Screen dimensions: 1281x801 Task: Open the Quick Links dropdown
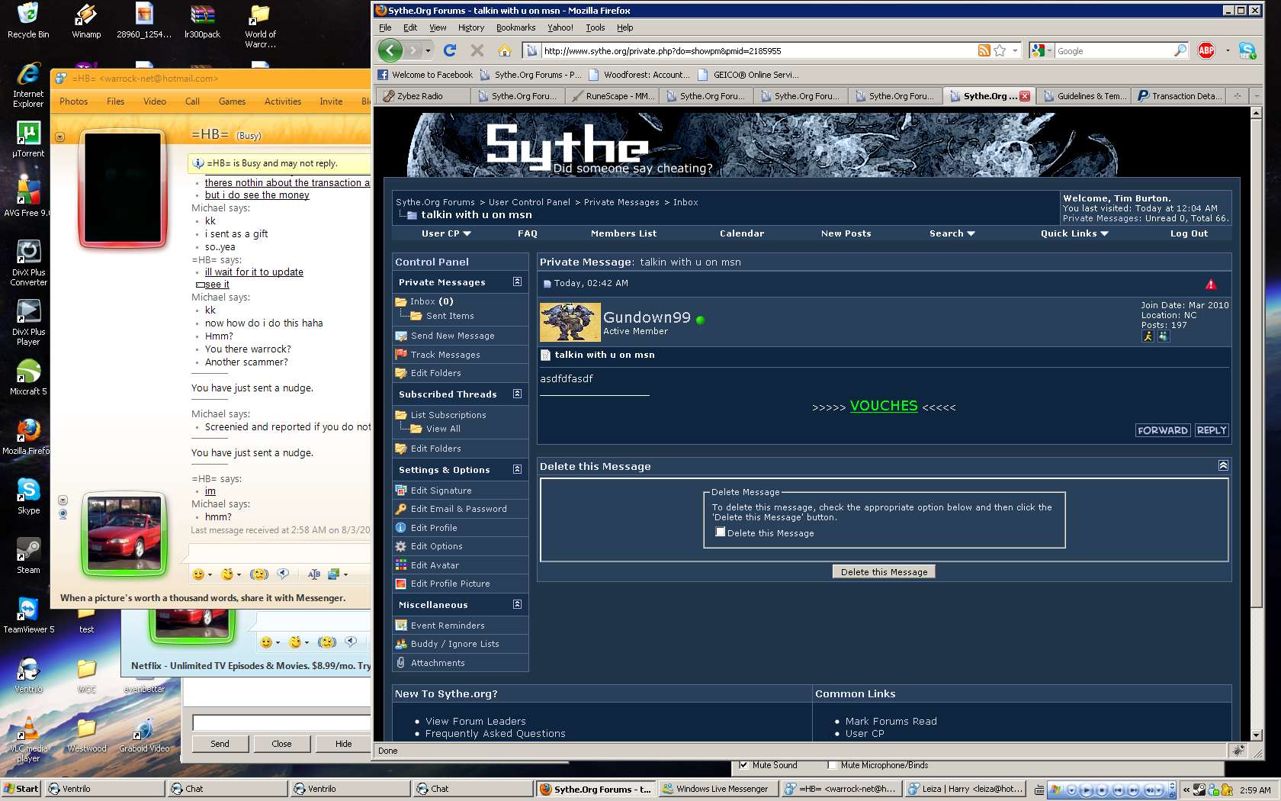pos(1074,233)
